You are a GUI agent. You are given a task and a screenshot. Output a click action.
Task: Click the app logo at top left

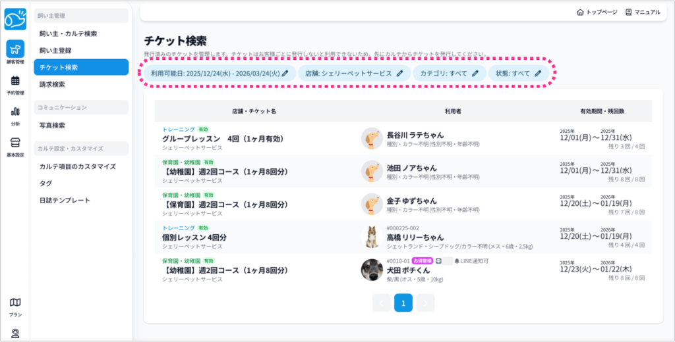coord(15,19)
